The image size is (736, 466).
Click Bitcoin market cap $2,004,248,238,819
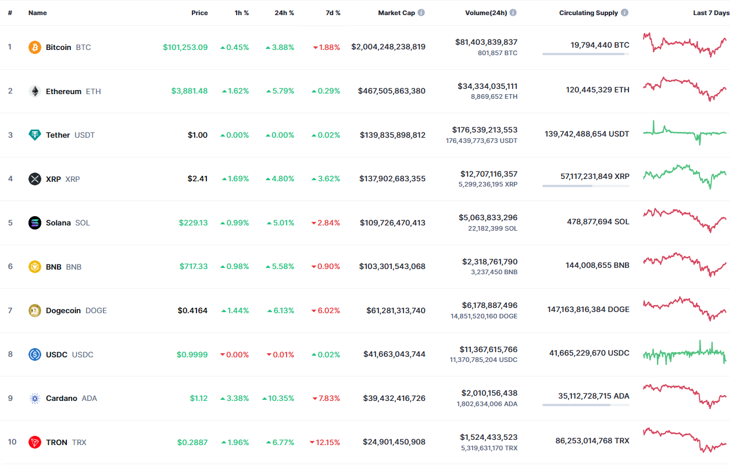coord(388,47)
